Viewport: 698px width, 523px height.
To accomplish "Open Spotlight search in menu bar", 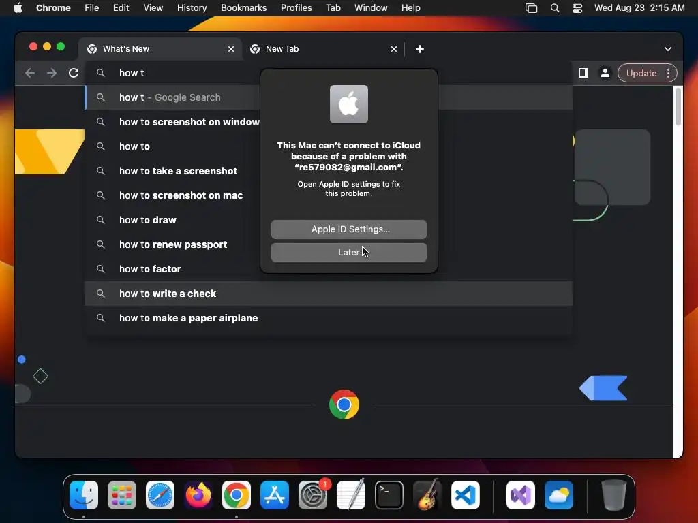I will (555, 8).
